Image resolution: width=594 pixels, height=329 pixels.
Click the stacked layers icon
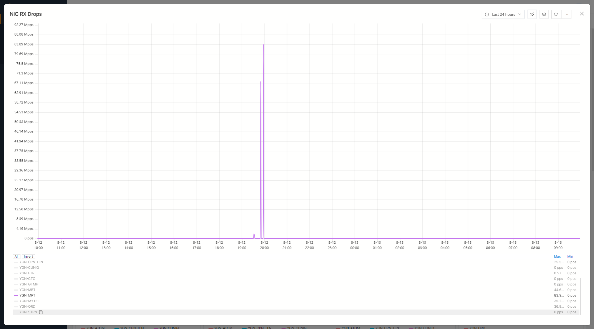click(x=544, y=15)
